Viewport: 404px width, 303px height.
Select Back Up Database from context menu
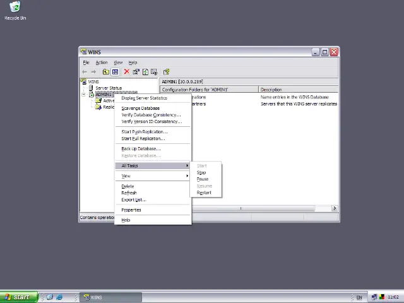click(141, 148)
